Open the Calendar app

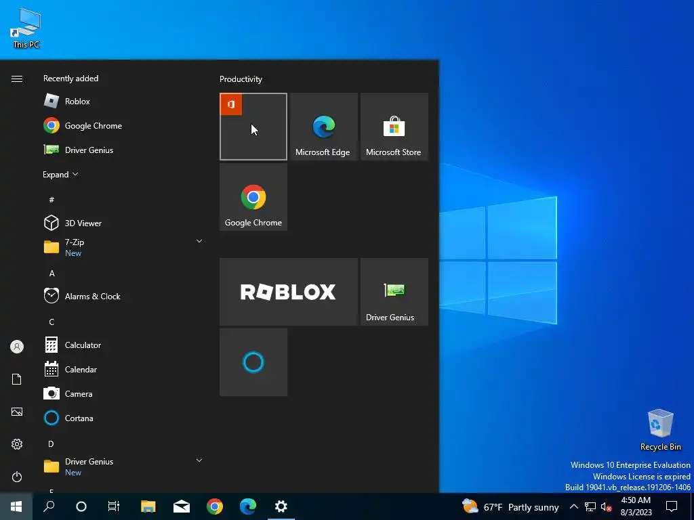tap(123, 369)
